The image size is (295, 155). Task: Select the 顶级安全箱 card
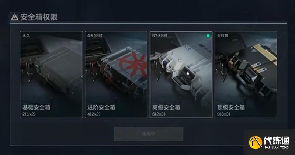[246, 75]
